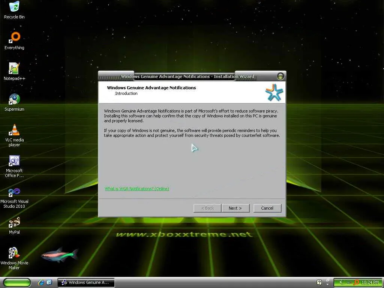Launch Internet Explorer from Quick Launch
The height and width of the screenshot is (288, 384).
[x=41, y=282]
